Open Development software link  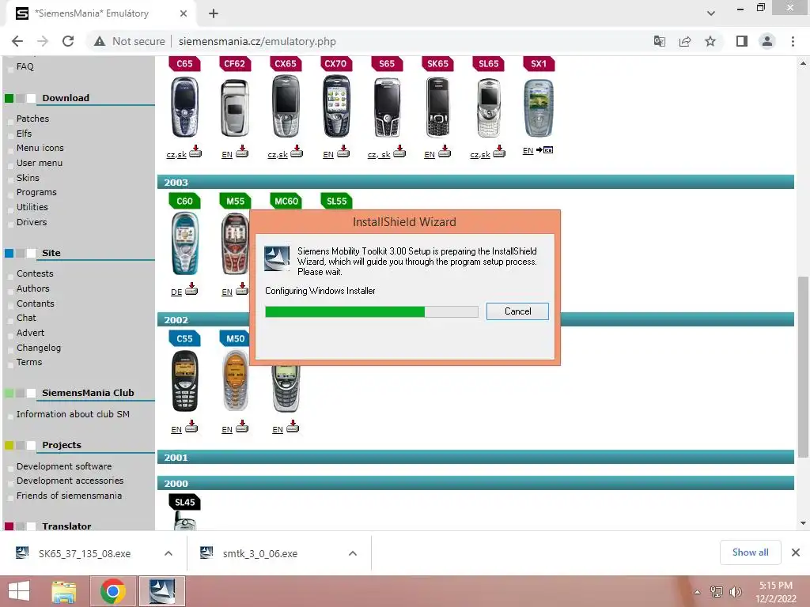coord(63,466)
